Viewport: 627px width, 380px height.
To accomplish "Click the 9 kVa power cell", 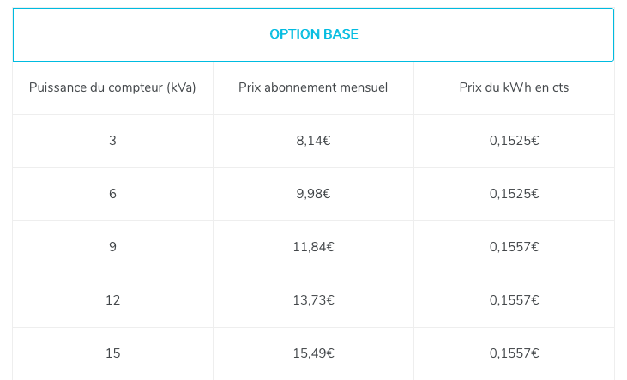I will (x=112, y=248).
